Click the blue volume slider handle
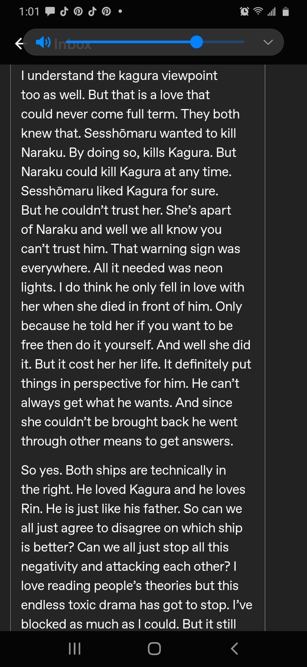Screen dimensions: 307x667 point(196,42)
